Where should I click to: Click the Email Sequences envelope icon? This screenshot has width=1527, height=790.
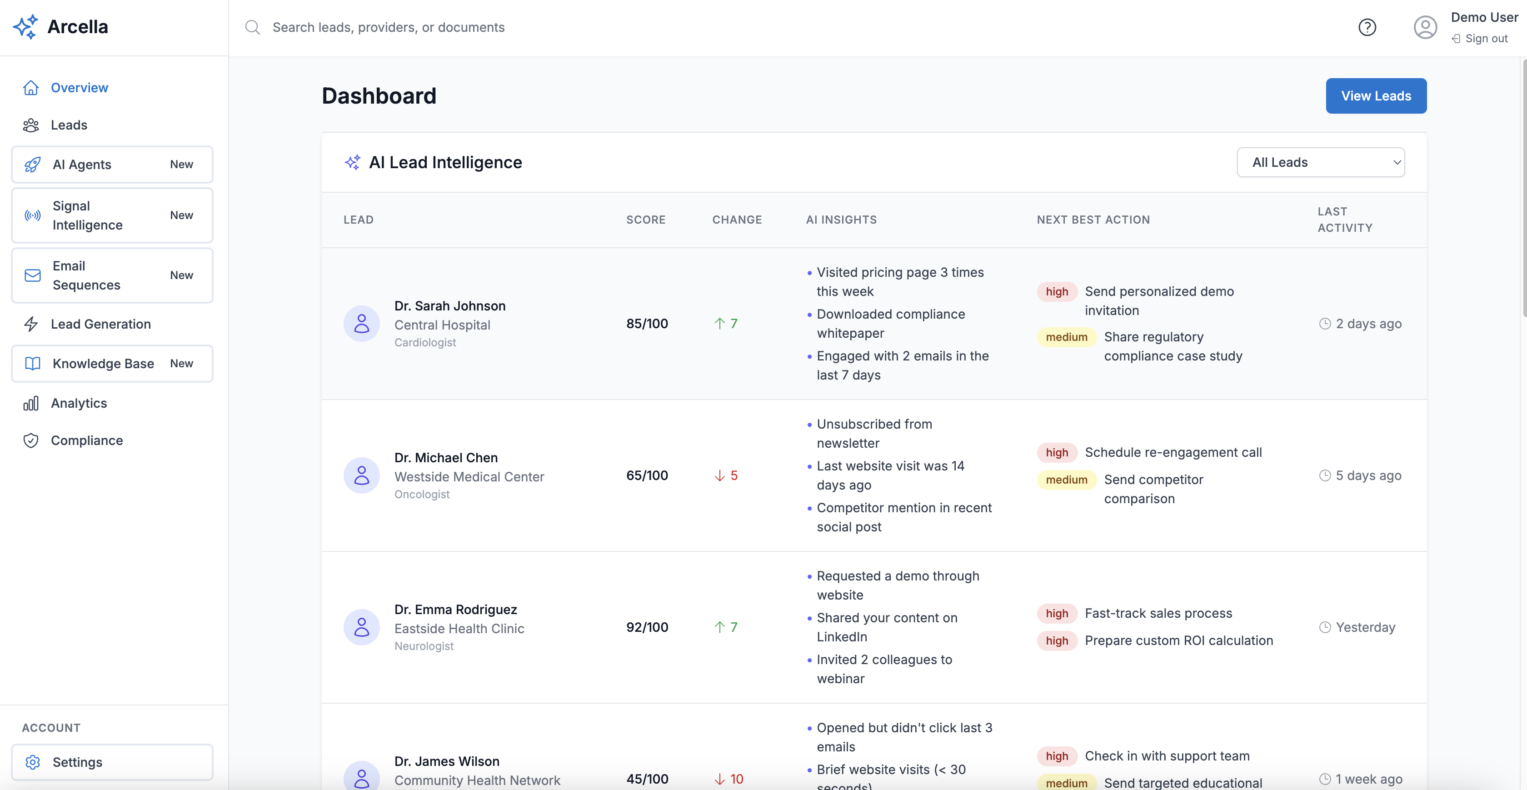point(33,275)
